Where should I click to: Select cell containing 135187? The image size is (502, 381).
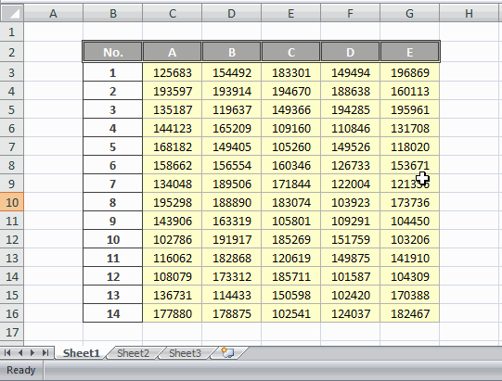(x=173, y=109)
